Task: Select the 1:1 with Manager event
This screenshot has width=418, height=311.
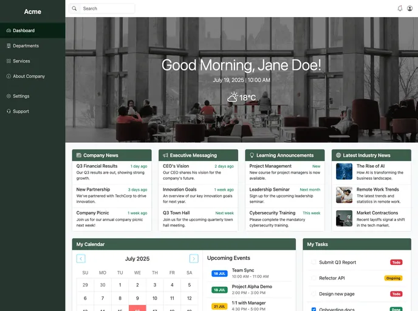Action: coord(249,306)
